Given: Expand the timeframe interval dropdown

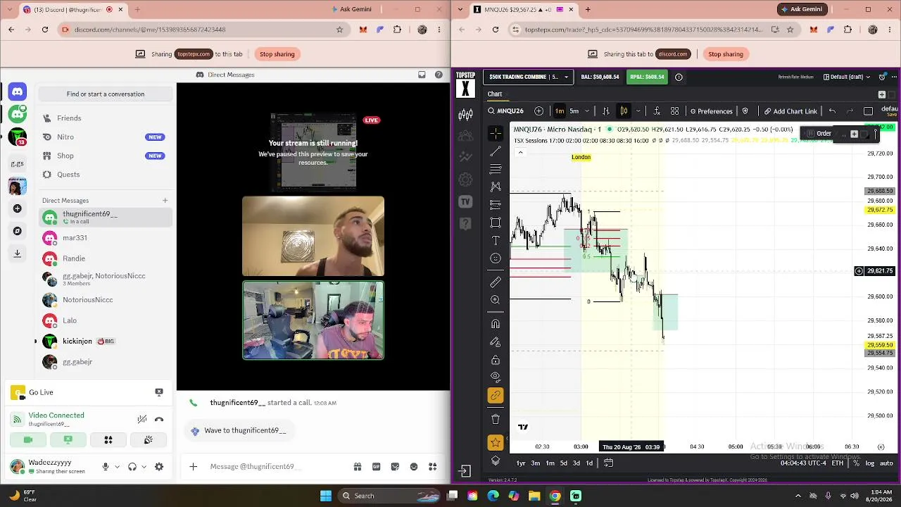Looking at the screenshot, I should coord(588,111).
